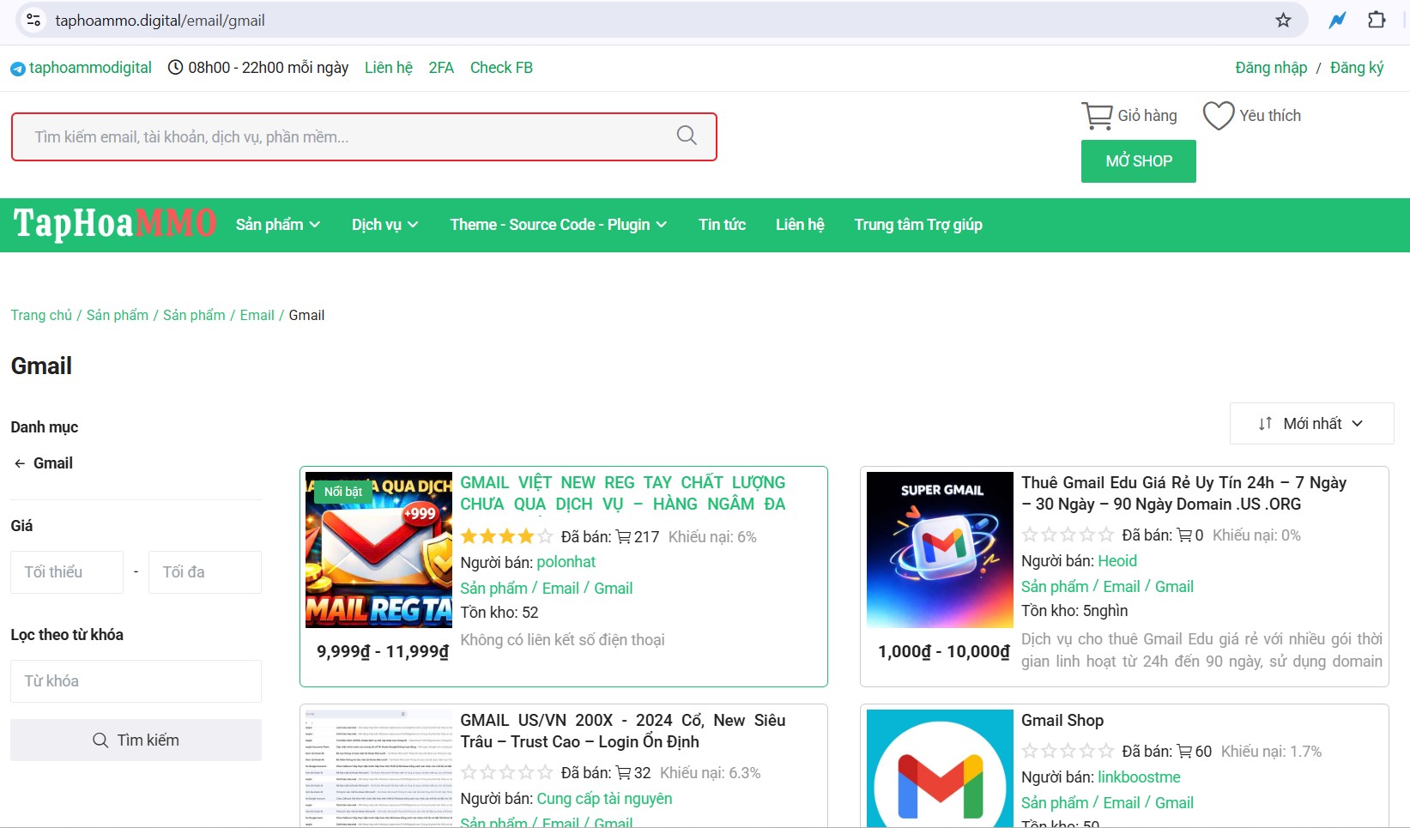Click the sort arrows icon near Mới nhất
Image resolution: width=1410 pixels, height=828 pixels.
pyautogui.click(x=1264, y=423)
